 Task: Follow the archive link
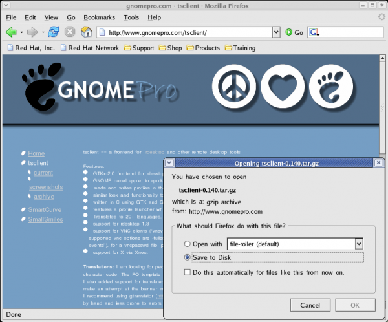(x=44, y=197)
